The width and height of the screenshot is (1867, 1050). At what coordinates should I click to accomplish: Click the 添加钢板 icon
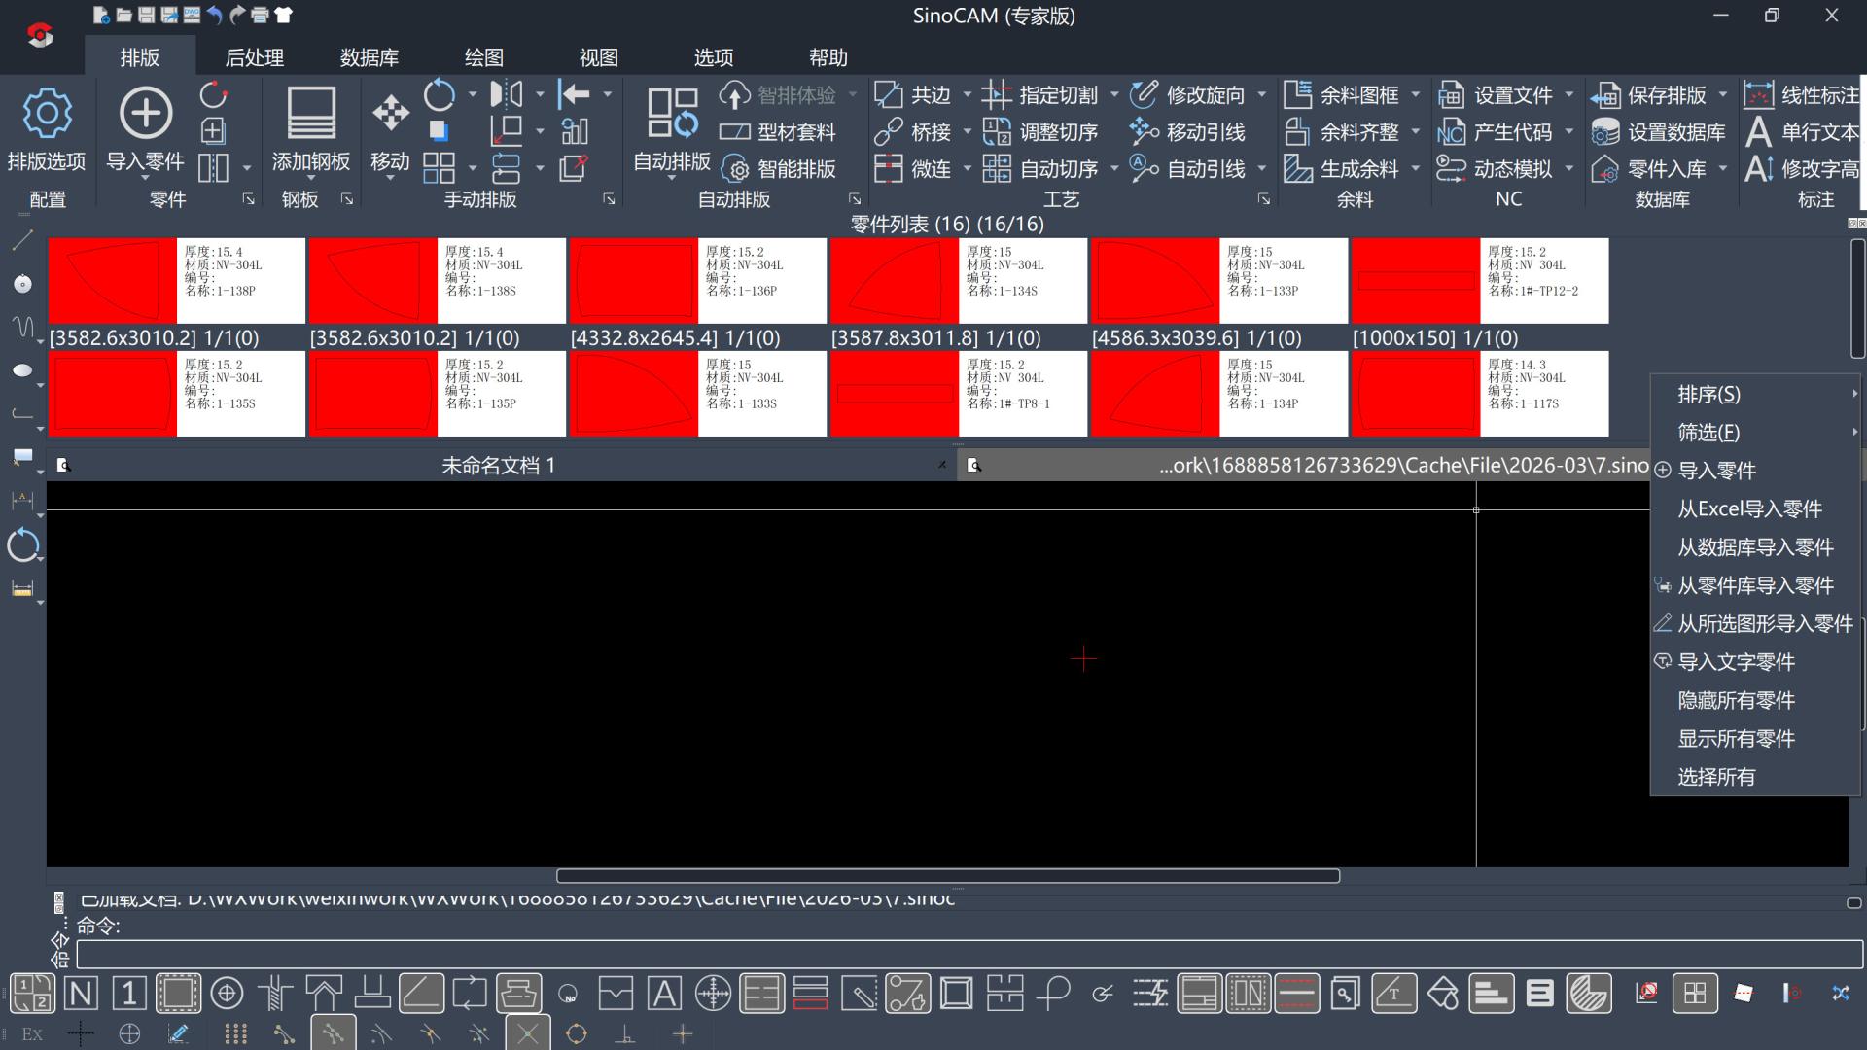[x=311, y=114]
